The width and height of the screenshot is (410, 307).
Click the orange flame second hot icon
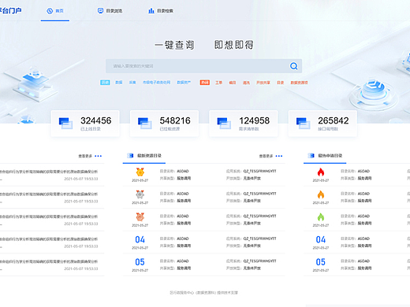[x=321, y=194]
